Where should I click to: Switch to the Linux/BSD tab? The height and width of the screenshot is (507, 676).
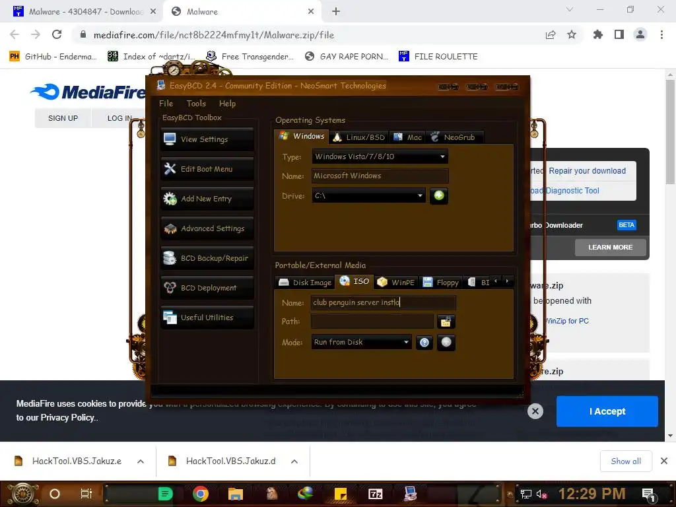[358, 137]
